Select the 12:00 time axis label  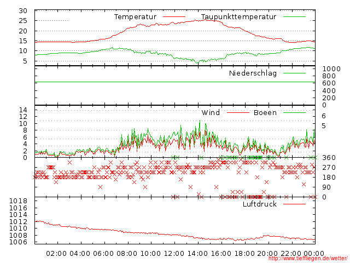coord(174,253)
